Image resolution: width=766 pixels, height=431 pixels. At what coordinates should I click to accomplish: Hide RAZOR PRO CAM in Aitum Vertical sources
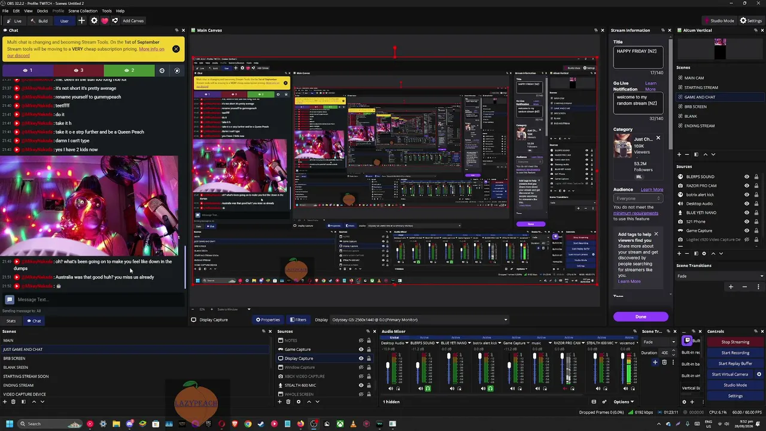747,186
